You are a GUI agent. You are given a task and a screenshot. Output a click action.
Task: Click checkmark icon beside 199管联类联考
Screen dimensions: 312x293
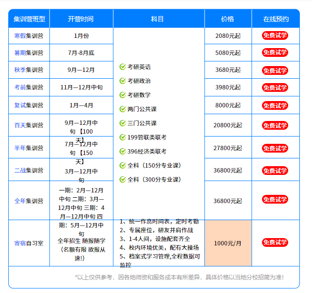[122, 138]
